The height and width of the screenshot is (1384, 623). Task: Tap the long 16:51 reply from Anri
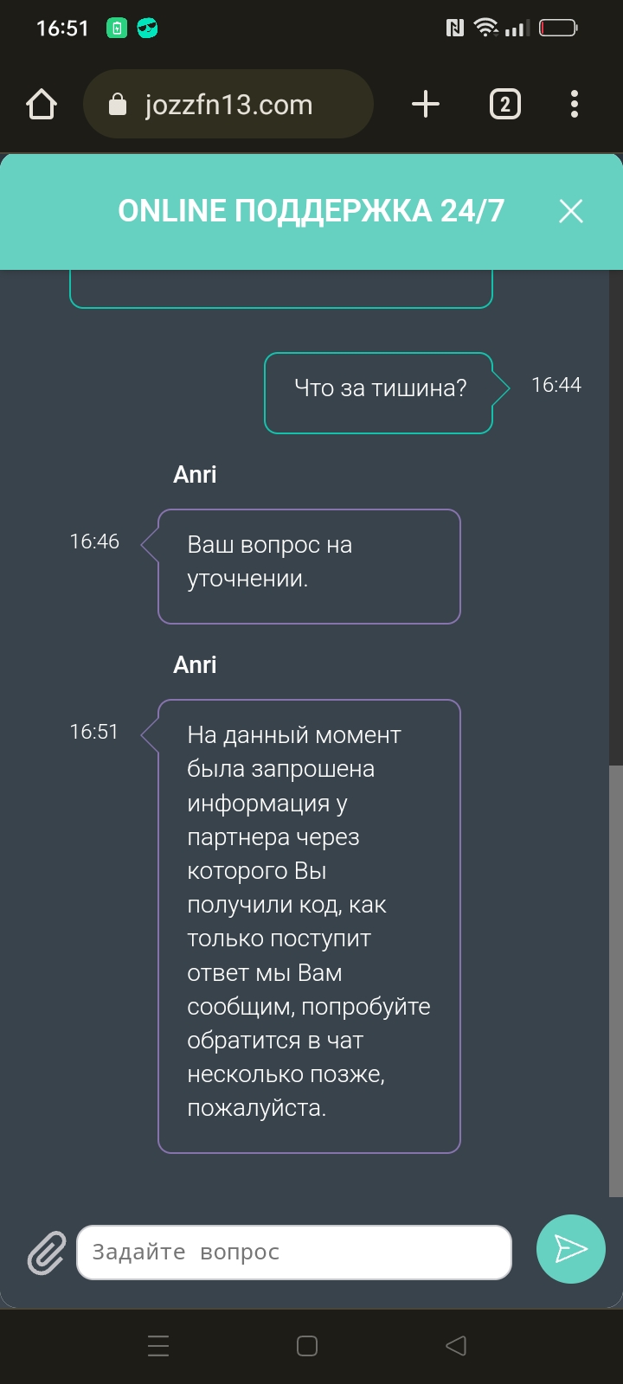(x=309, y=926)
